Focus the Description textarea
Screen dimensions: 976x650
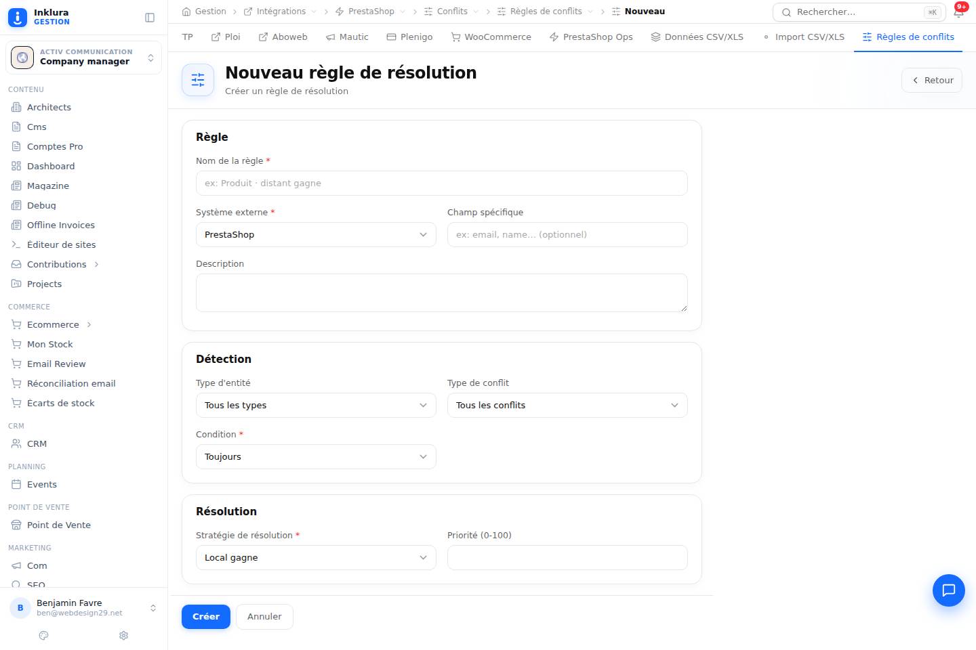[x=442, y=292]
